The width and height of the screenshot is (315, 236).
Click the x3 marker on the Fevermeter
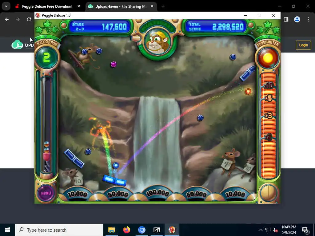click(x=268, y=116)
